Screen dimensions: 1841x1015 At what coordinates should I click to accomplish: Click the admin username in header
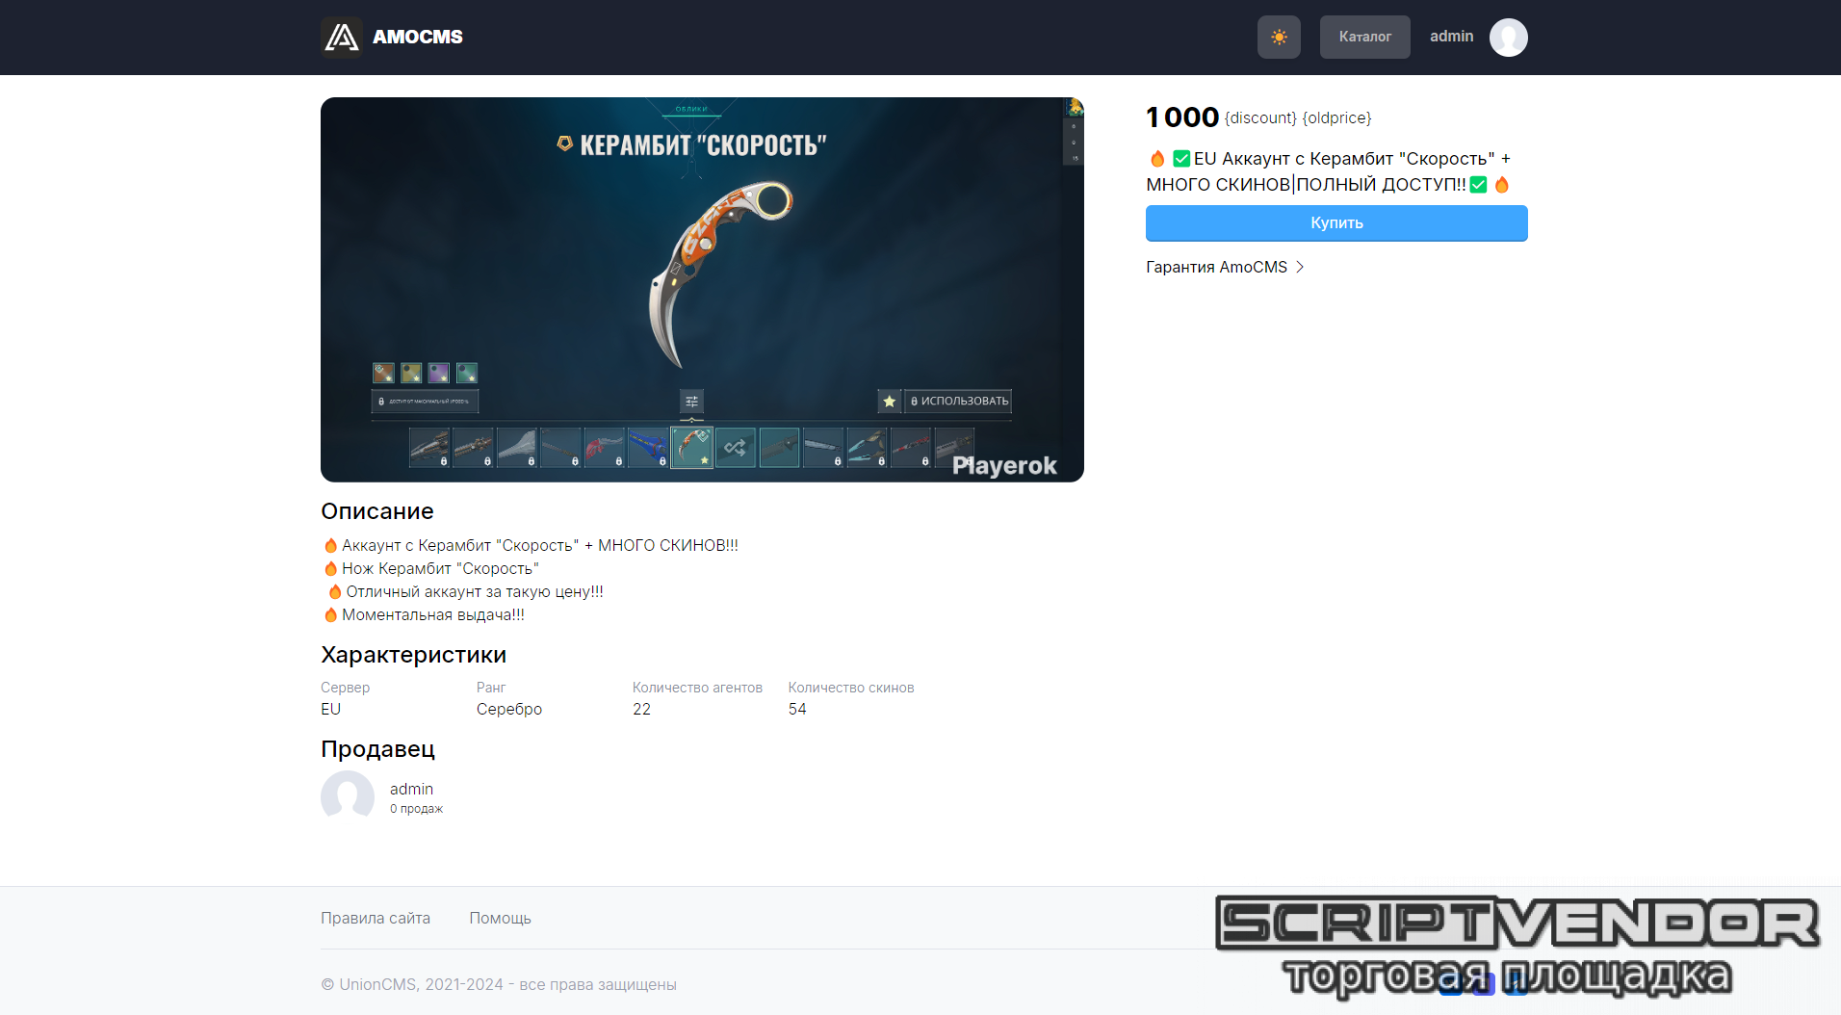pos(1451,37)
